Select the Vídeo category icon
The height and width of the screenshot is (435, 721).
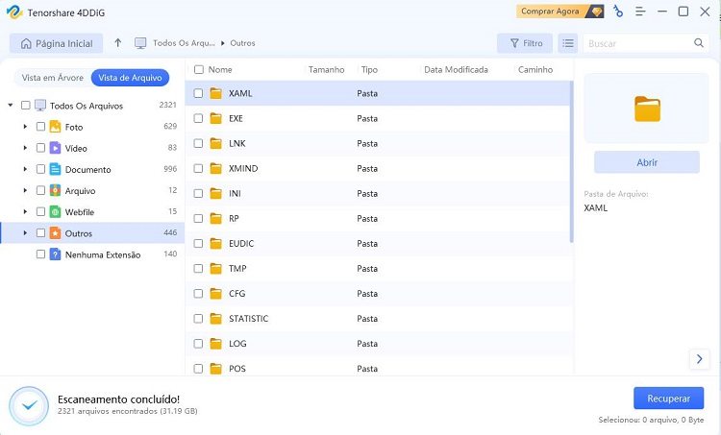pyautogui.click(x=56, y=148)
